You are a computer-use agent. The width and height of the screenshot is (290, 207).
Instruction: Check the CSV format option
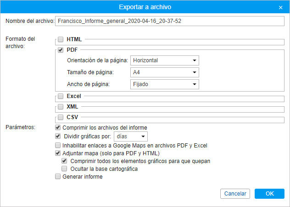click(x=61, y=117)
